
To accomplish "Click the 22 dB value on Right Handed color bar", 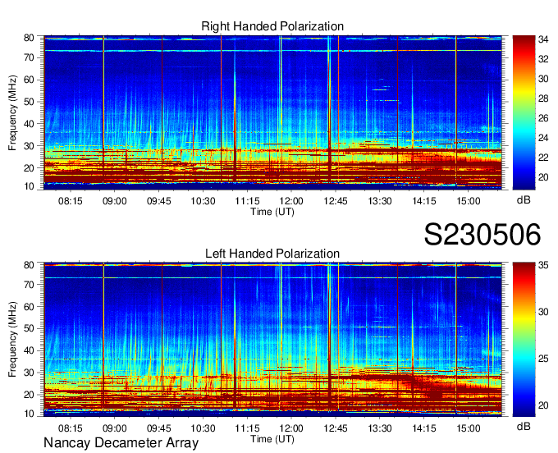I will point(543,158).
